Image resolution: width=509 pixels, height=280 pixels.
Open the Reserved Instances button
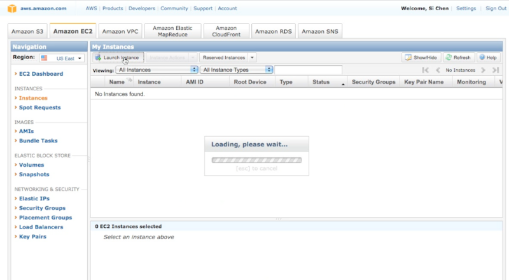click(x=224, y=57)
